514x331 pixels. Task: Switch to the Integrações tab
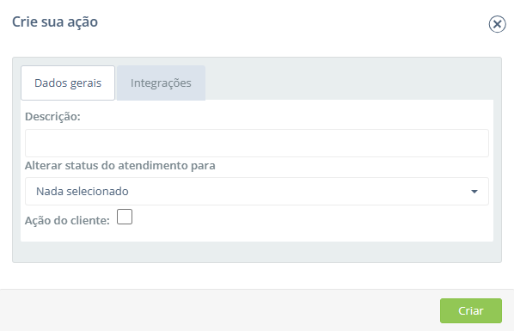[x=161, y=83]
